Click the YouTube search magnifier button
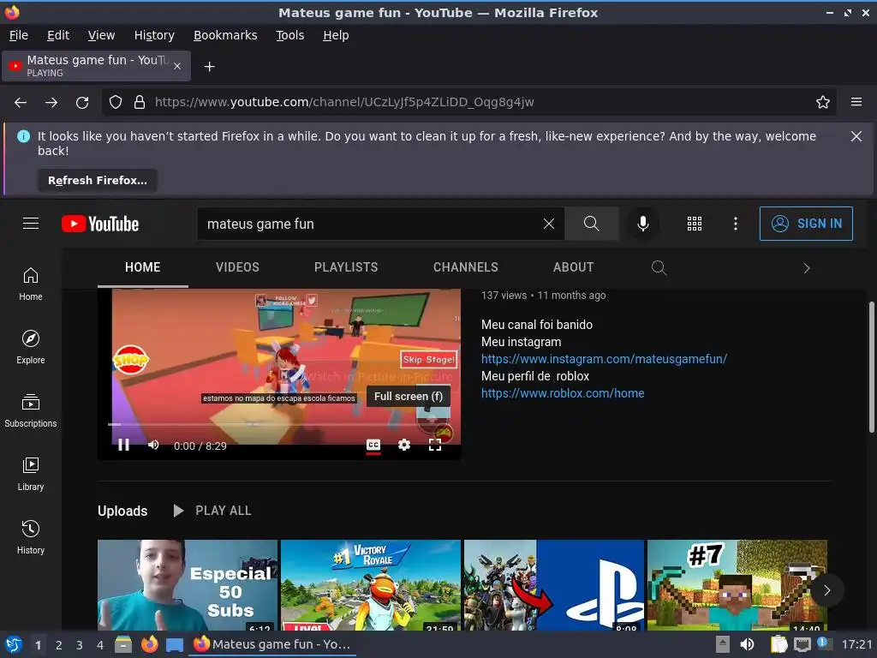Screen dimensions: 877x658 [x=591, y=224]
